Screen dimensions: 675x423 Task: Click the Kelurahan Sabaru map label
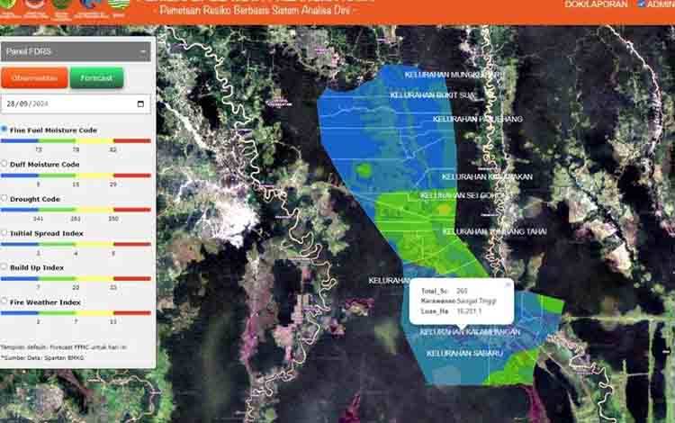point(464,354)
